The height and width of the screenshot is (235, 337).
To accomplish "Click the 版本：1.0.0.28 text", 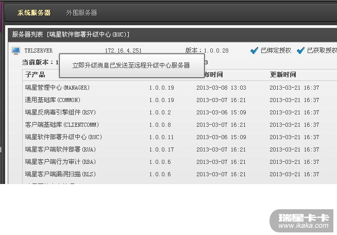I will click(207, 51).
